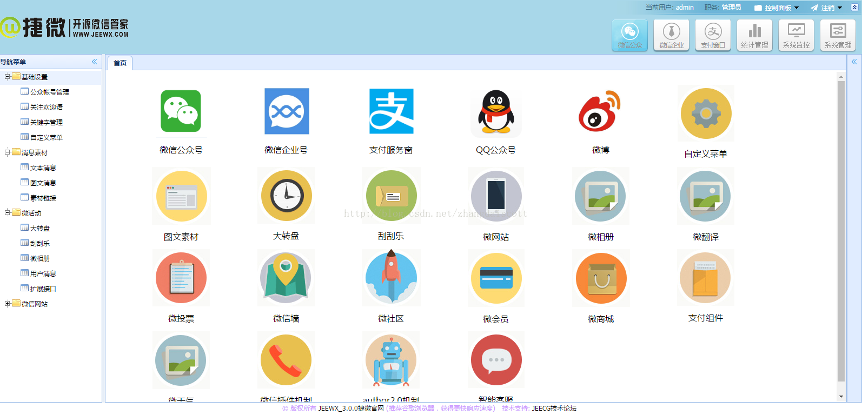Viewport: 862px width, 415px height.
Task: Click the scrollbar down arrow
Action: click(841, 397)
